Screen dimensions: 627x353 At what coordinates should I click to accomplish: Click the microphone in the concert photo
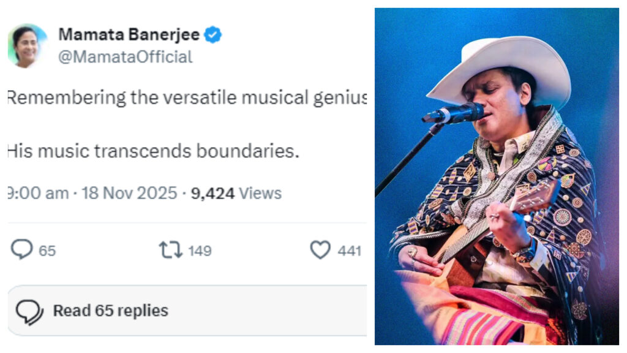454,113
